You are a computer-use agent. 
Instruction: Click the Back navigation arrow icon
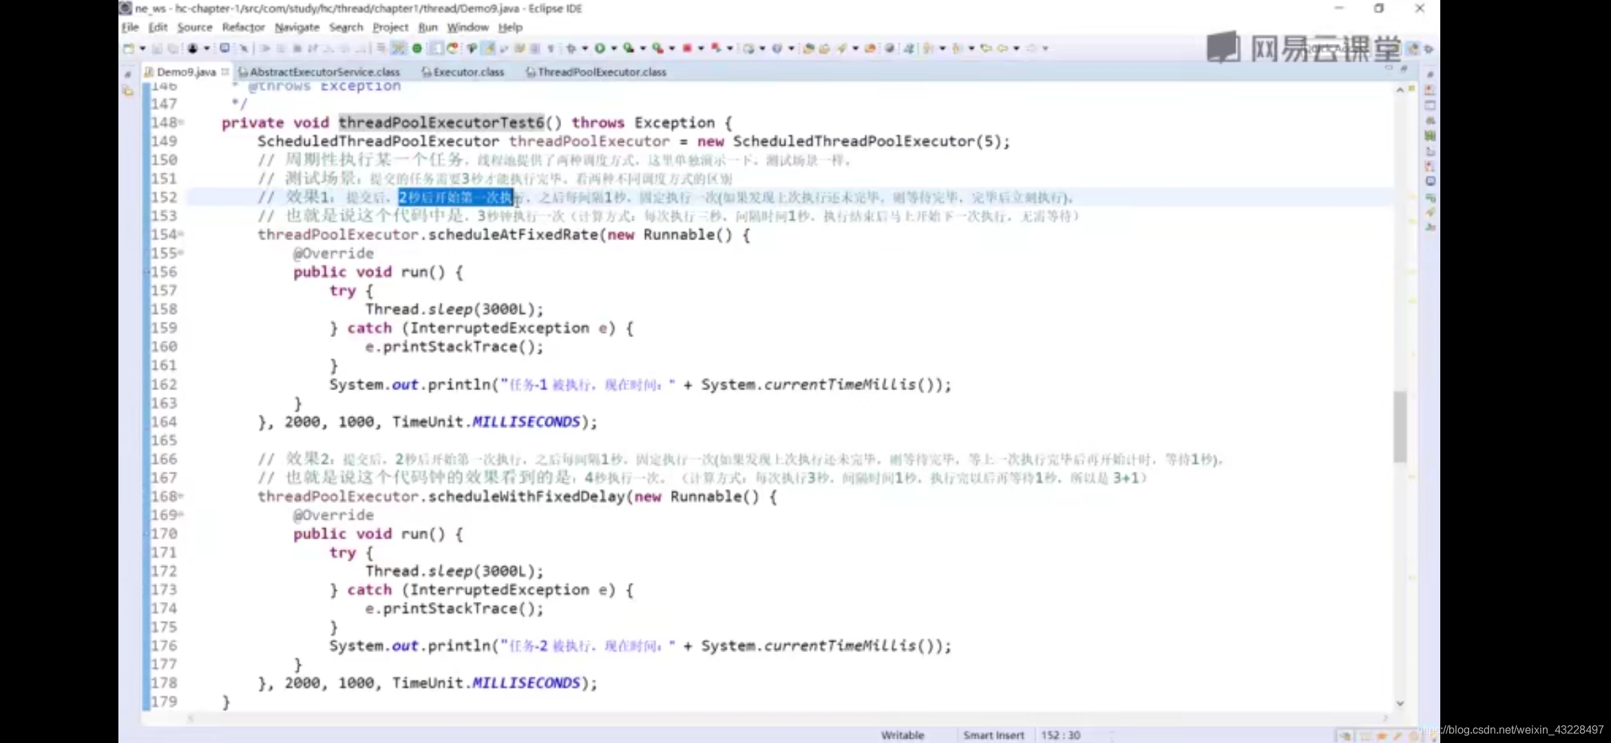click(x=1002, y=48)
